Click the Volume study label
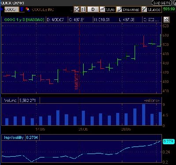This screenshot has height=165, width=176. pos(10,101)
